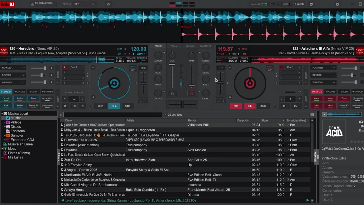The width and height of the screenshot is (364, 205).
Task: Click browser options hamburger icon
Action: [312, 115]
